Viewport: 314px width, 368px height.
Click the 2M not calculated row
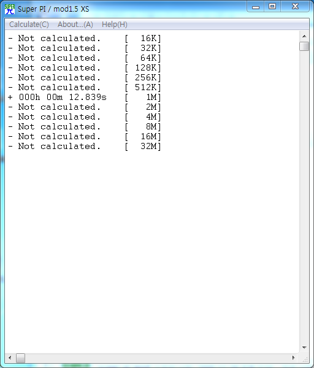[x=85, y=107]
